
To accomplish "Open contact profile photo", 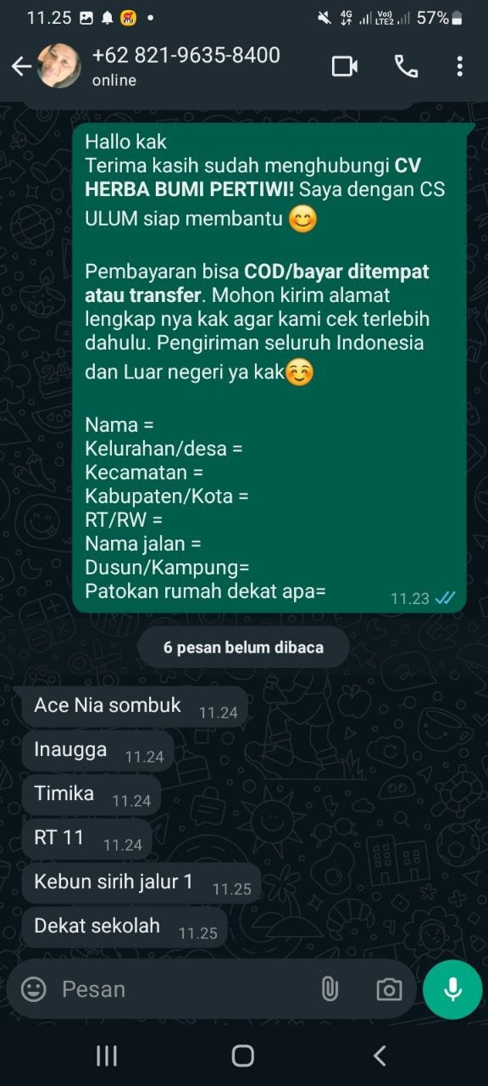I will (59, 66).
